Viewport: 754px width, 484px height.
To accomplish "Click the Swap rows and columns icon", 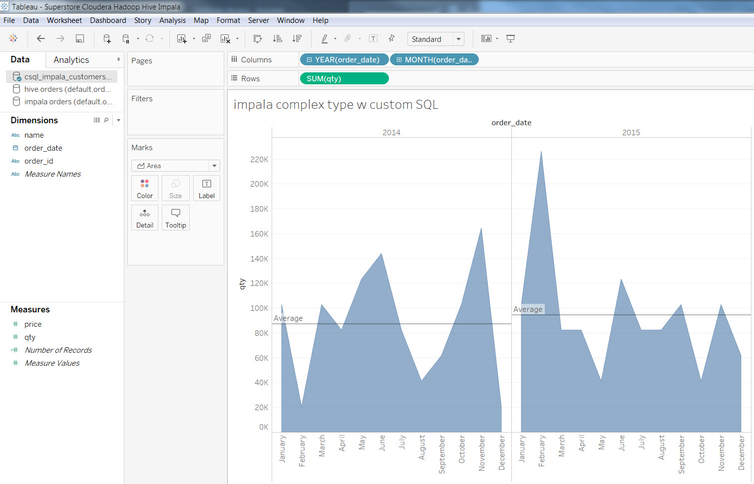I will [x=258, y=39].
